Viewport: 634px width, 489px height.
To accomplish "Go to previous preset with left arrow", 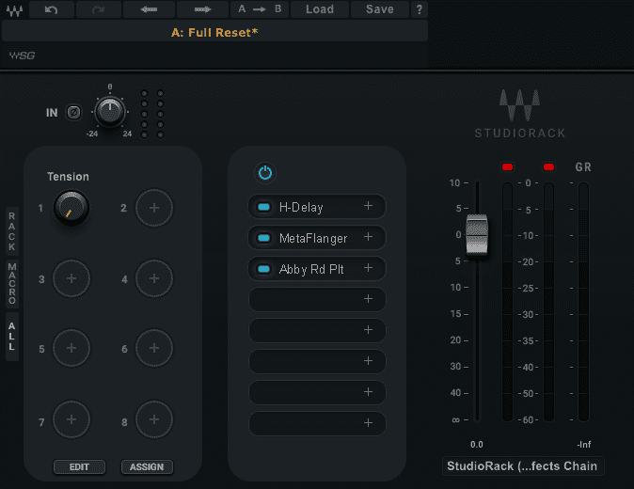I will (x=149, y=9).
